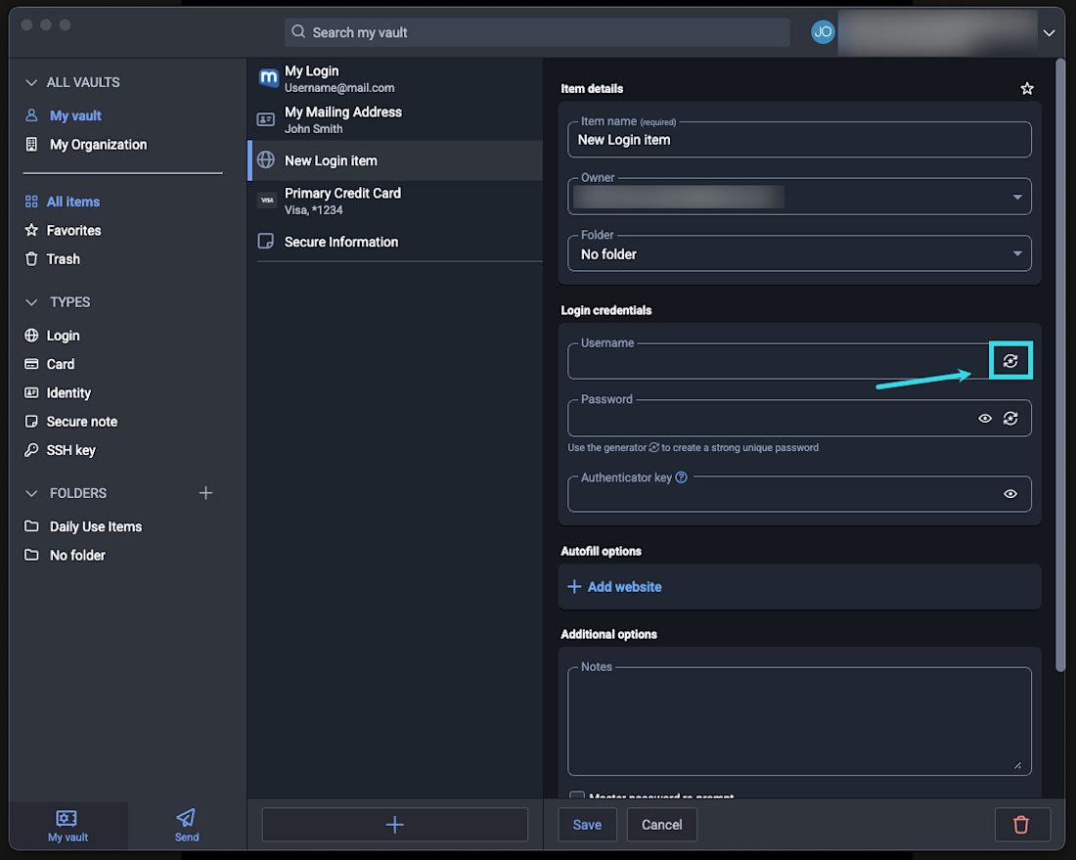Click the add new item plus button
Screen dimensions: 1076x860
[x=394, y=825]
